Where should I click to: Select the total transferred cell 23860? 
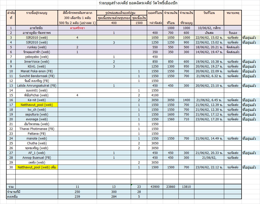pyautogui.click(x=171, y=187)
